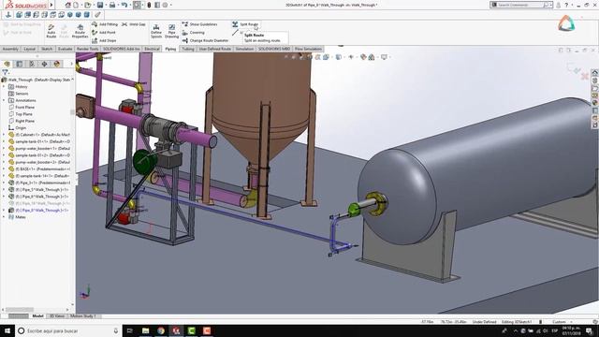Click the Split Route tool

(x=245, y=24)
